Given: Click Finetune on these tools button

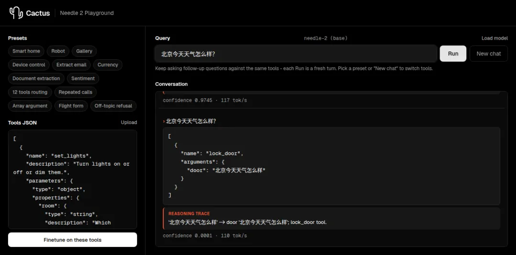Looking at the screenshot, I should pos(73,240).
